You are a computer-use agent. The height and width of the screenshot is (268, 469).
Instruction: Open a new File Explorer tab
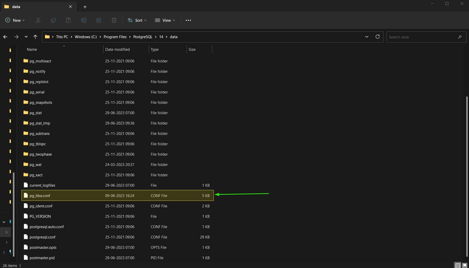point(85,7)
